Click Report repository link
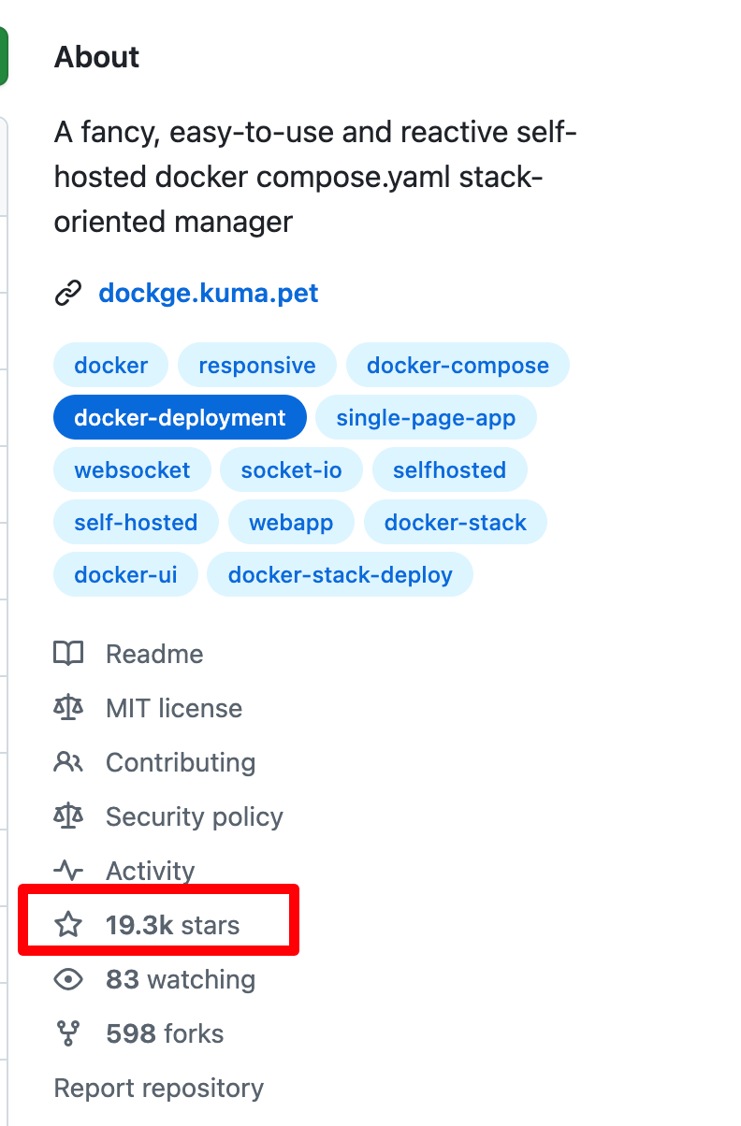The height and width of the screenshot is (1126, 741). point(158,1088)
